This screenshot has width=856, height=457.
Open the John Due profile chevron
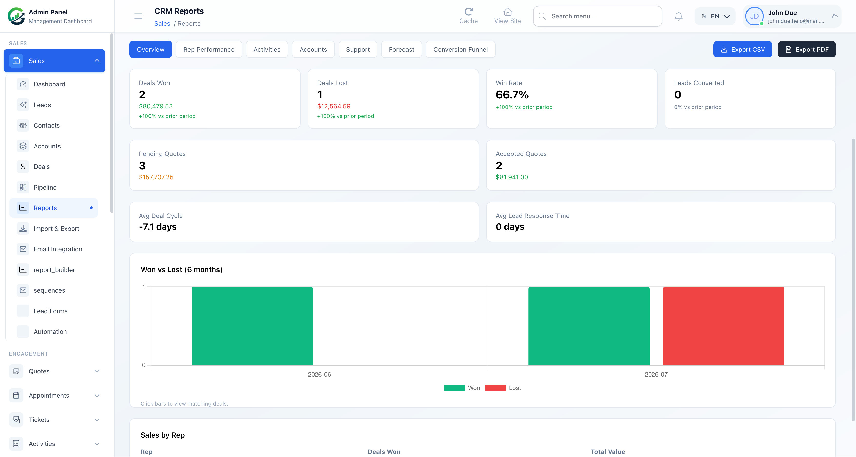coord(834,16)
